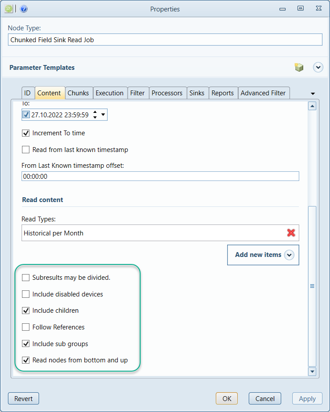Restore the Properties window size

[301, 8]
